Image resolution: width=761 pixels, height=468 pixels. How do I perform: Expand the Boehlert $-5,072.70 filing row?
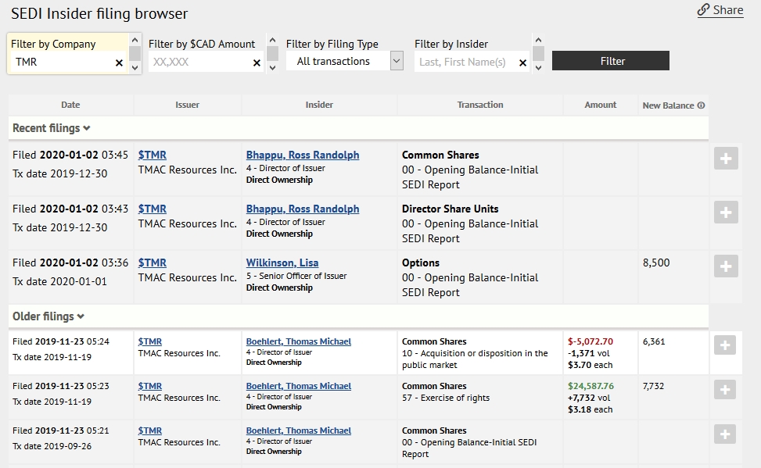tap(726, 345)
